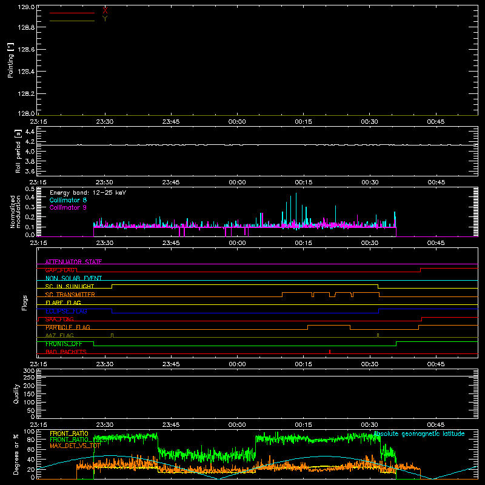Click the '150' quality axis tick label

[x=29, y=394]
